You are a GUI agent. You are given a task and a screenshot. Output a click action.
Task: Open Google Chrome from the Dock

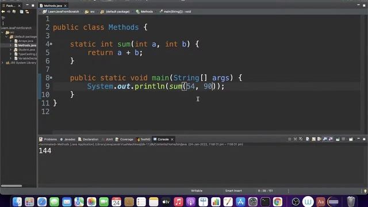point(277,202)
